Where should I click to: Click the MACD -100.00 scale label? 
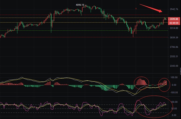(174, 92)
